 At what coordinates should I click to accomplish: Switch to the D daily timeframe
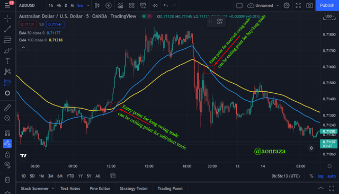[x=66, y=5]
